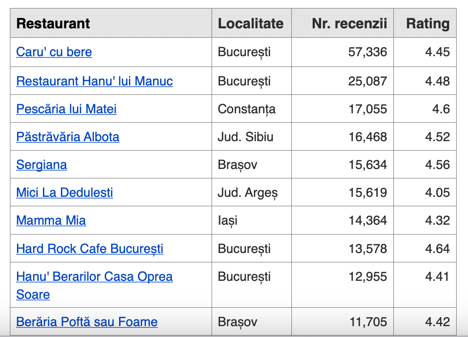Open the Sergiana restaurant link
This screenshot has height=337, width=468.
[x=42, y=165]
